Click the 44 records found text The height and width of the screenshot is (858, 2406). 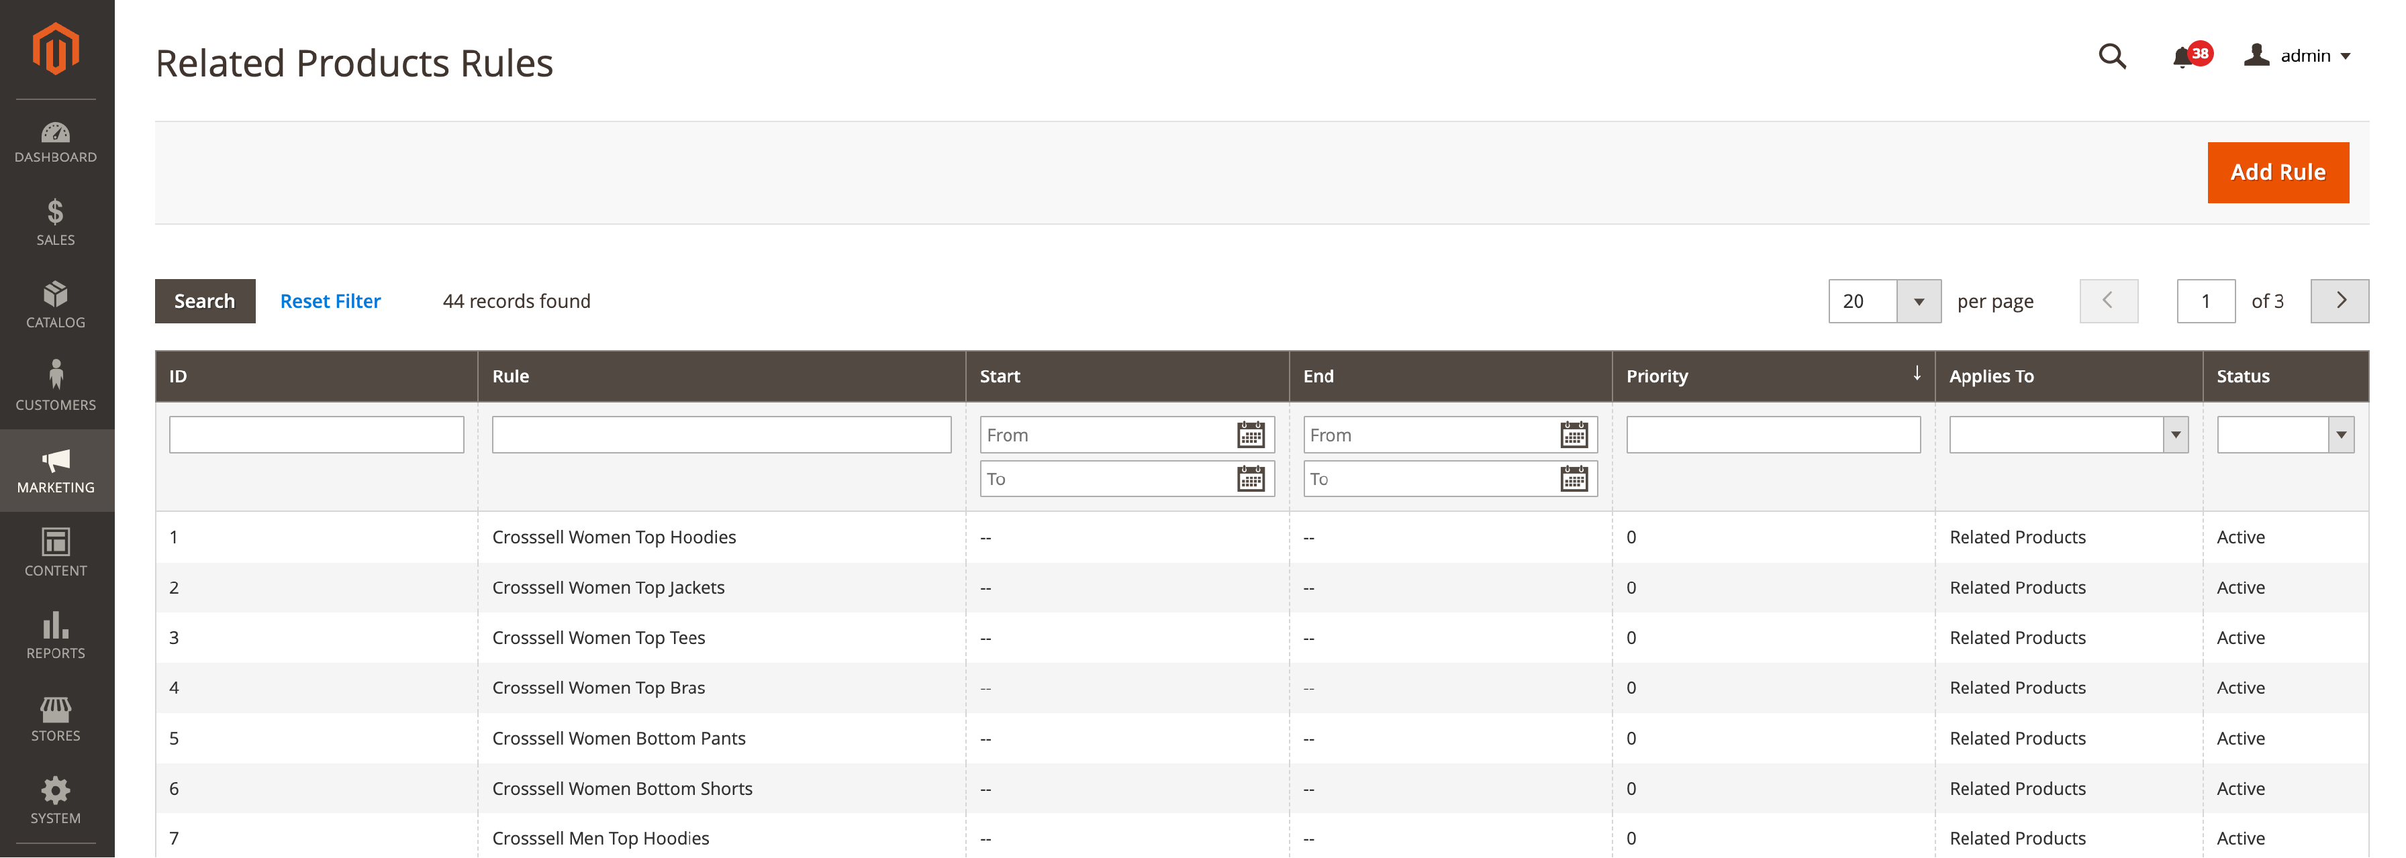point(516,301)
